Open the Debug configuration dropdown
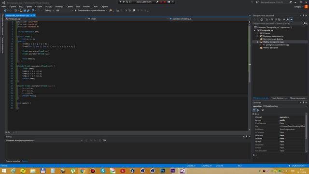 (49, 11)
